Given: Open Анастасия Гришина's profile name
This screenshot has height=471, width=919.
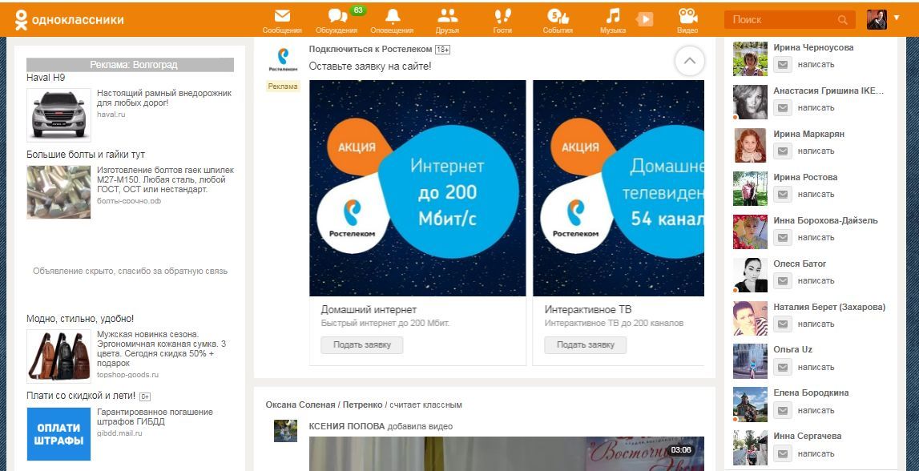Looking at the screenshot, I should 828,91.
